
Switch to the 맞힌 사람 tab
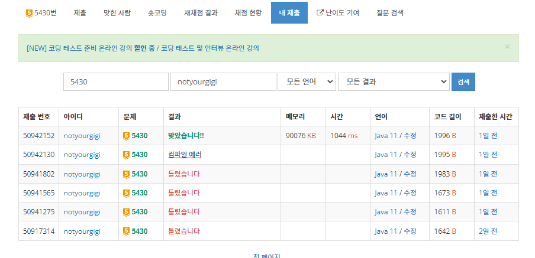[117, 13]
